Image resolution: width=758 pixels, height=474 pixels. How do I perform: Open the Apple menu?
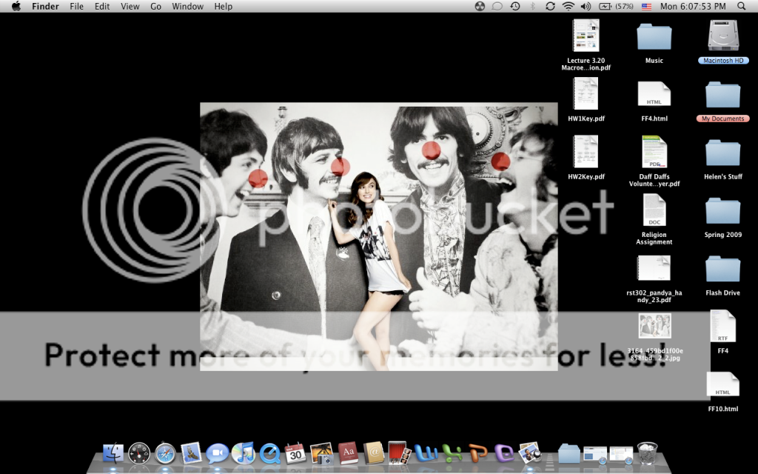pyautogui.click(x=16, y=6)
